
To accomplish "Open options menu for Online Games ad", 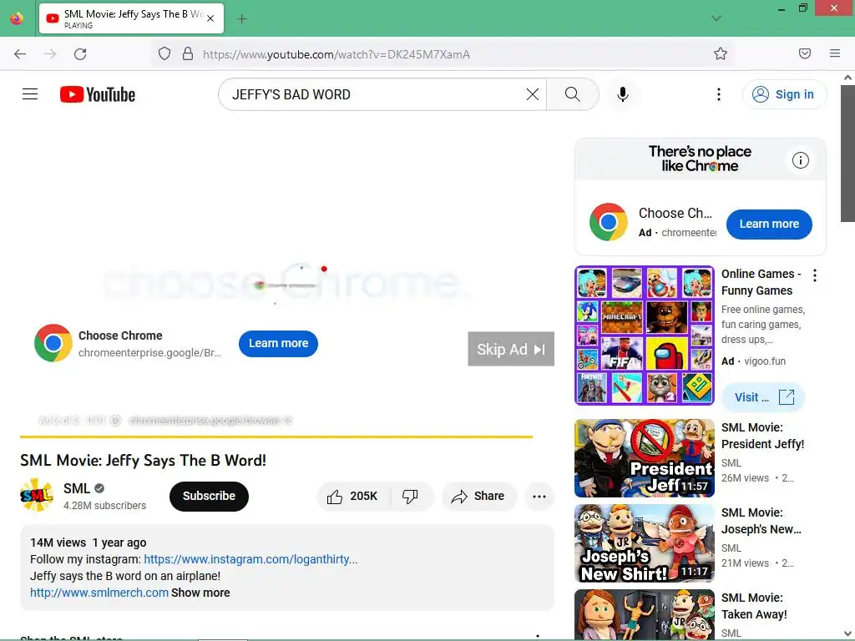I will (815, 275).
